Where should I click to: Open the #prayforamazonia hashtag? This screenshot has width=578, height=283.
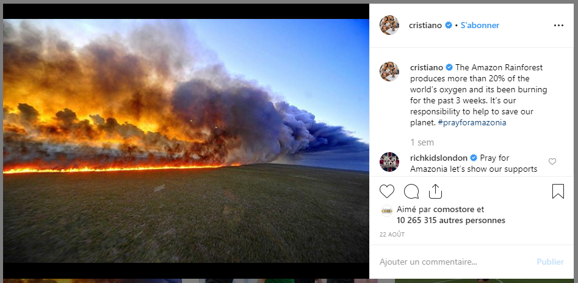(x=472, y=123)
